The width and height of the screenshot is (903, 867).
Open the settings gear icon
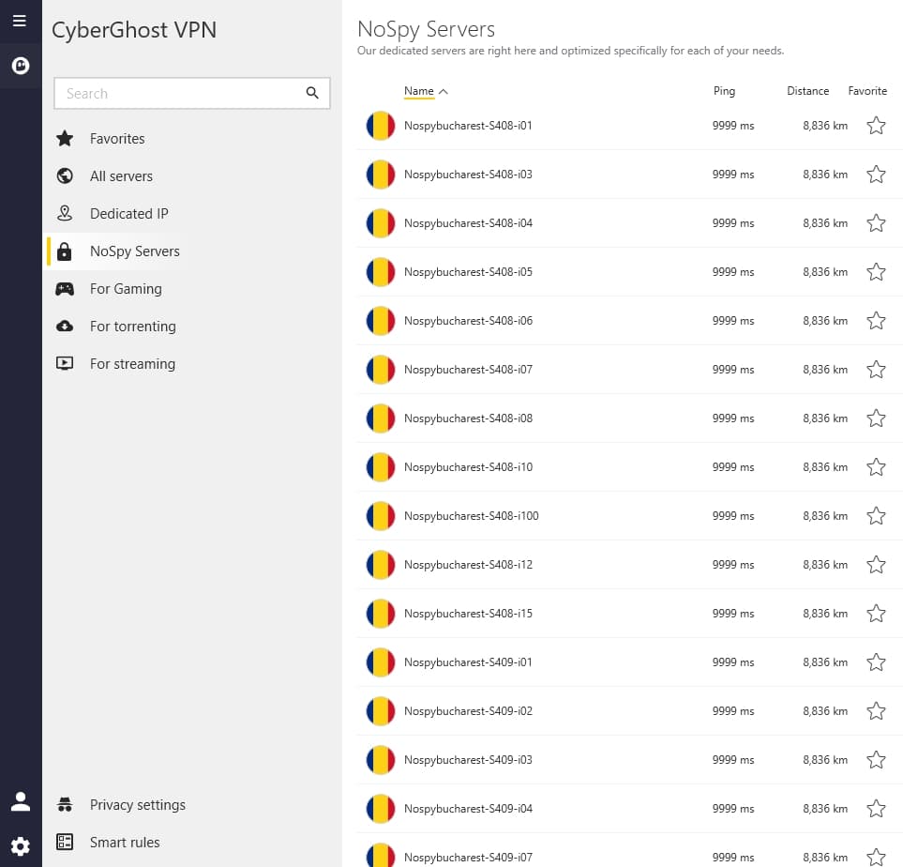pos(20,846)
